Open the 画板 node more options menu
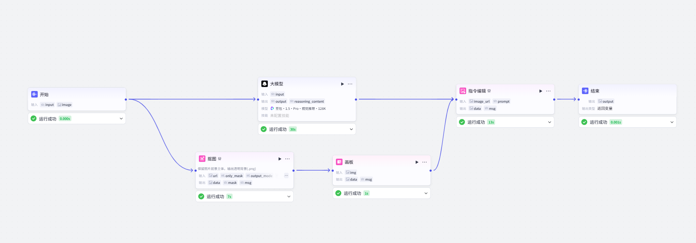696x243 pixels. [x=424, y=162]
